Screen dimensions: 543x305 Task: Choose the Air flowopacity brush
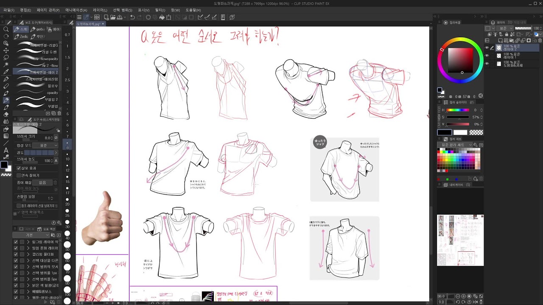[x=36, y=59]
